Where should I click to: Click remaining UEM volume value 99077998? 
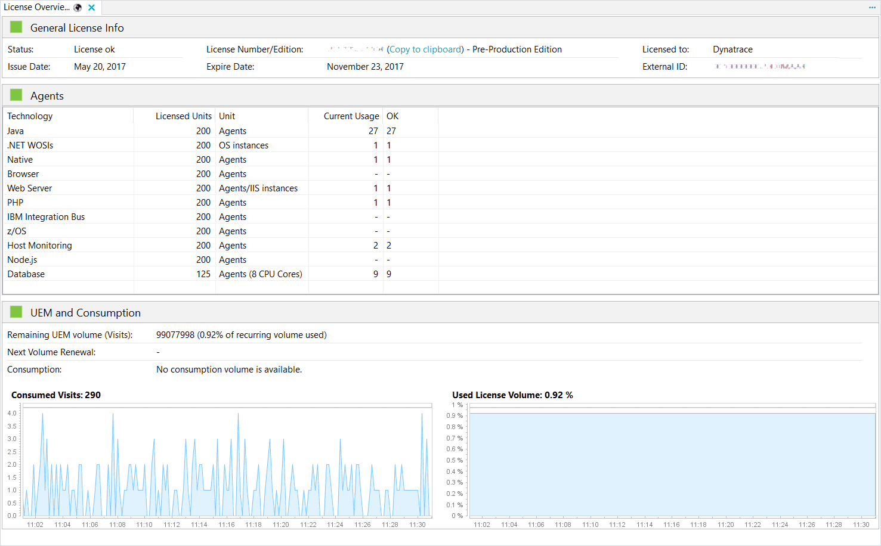[175, 335]
